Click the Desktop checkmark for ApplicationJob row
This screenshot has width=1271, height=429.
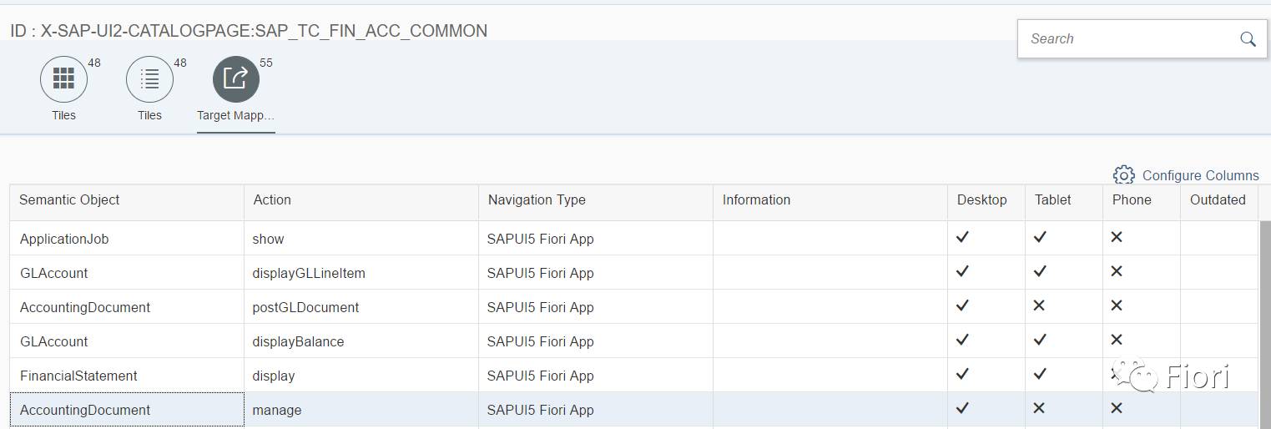pos(962,238)
